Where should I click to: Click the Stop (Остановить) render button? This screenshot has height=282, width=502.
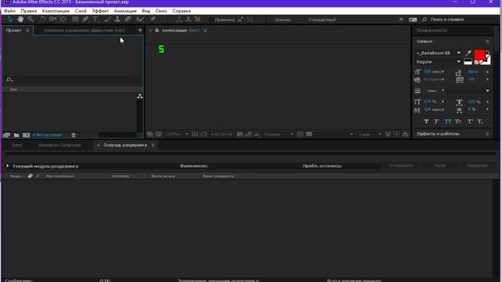pos(401,165)
